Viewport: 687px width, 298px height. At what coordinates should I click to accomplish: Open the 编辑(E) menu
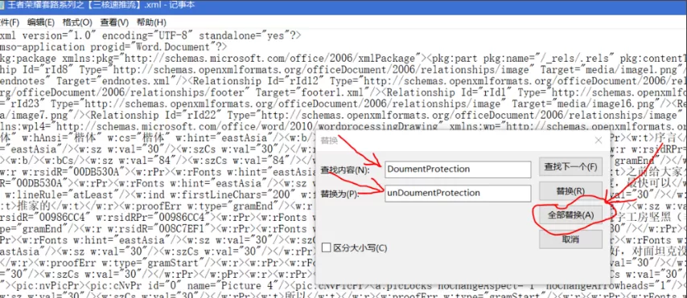coord(40,22)
